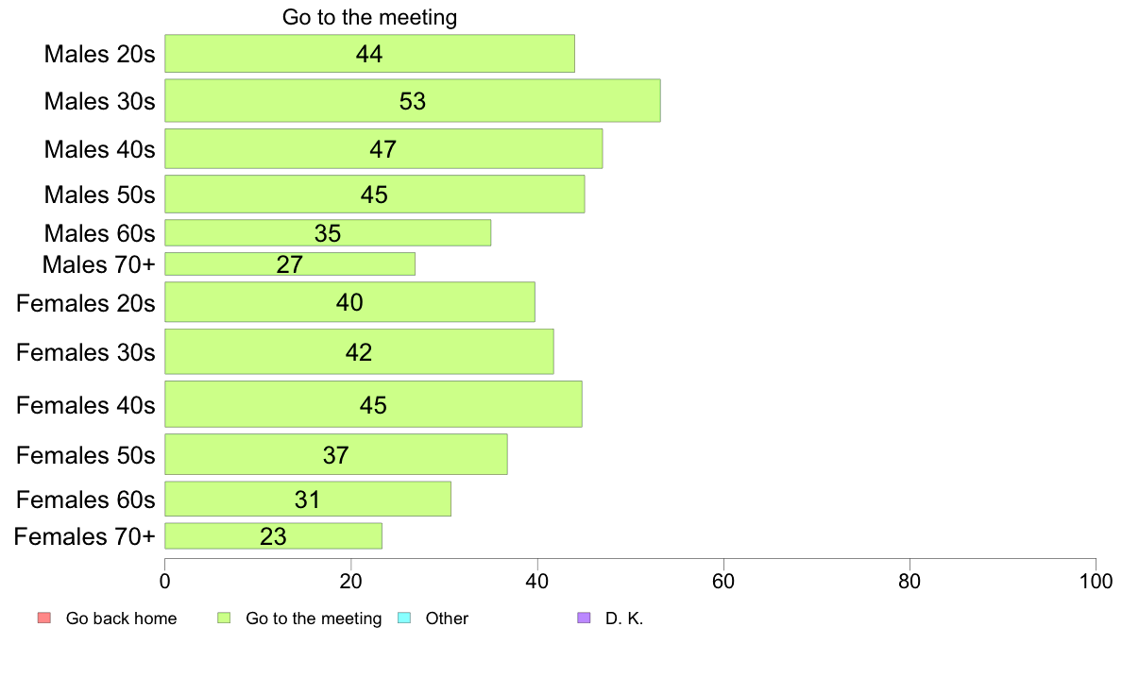Select the Males 20s bar showing 44
The height and width of the screenshot is (695, 1122).
[369, 54]
